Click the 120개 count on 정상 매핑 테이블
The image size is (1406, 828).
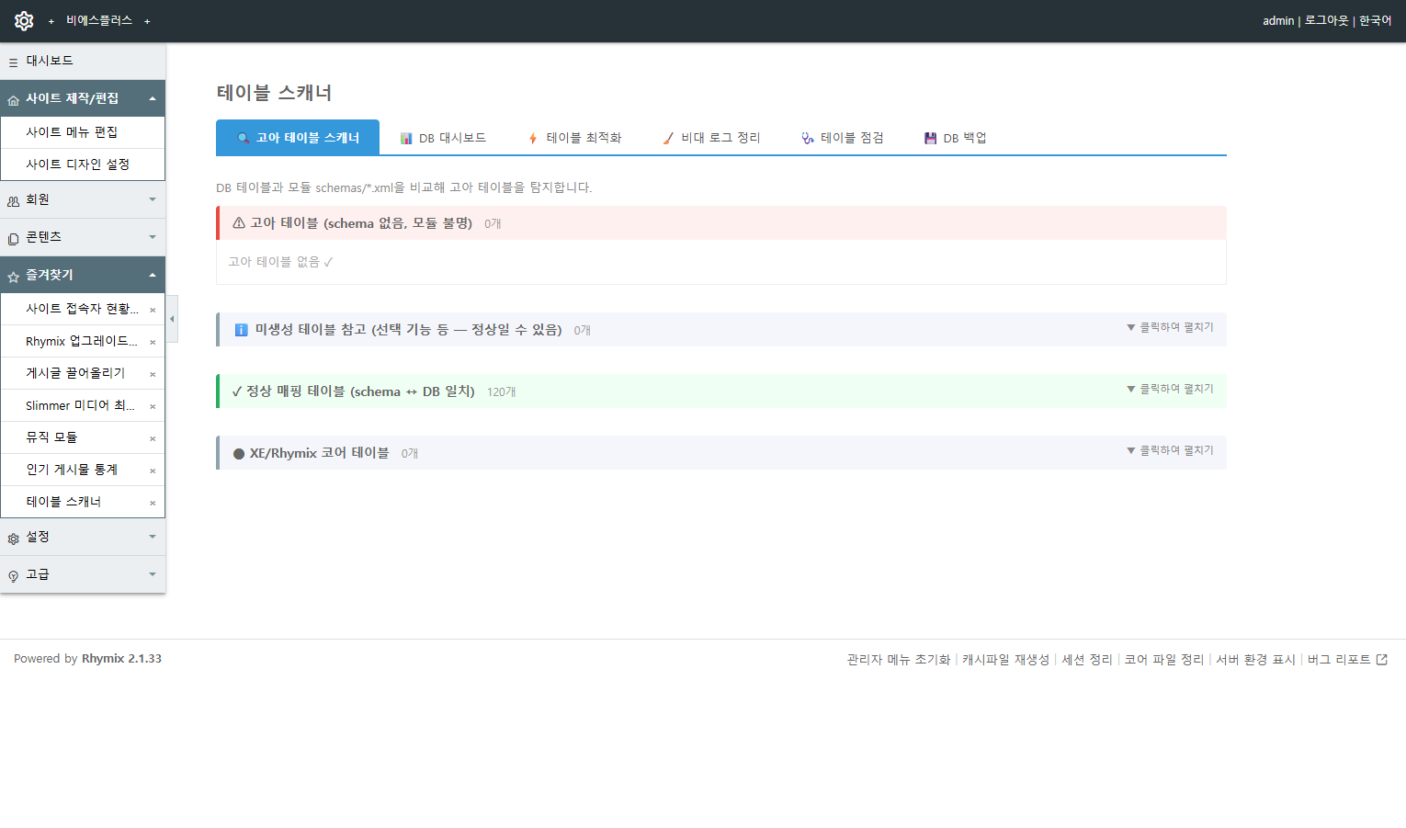pyautogui.click(x=502, y=392)
